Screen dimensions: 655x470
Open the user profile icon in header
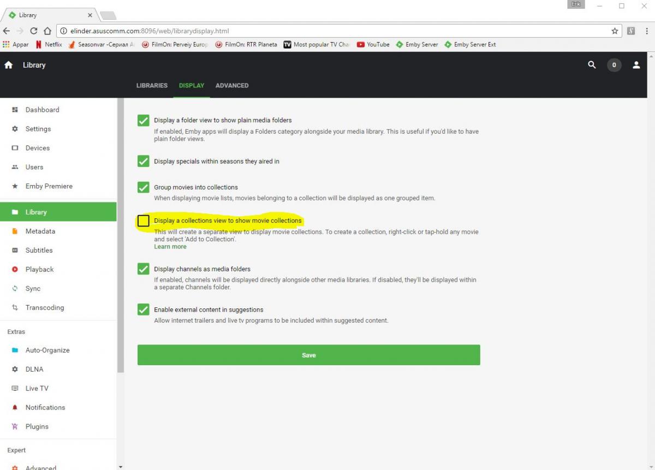pyautogui.click(x=636, y=65)
